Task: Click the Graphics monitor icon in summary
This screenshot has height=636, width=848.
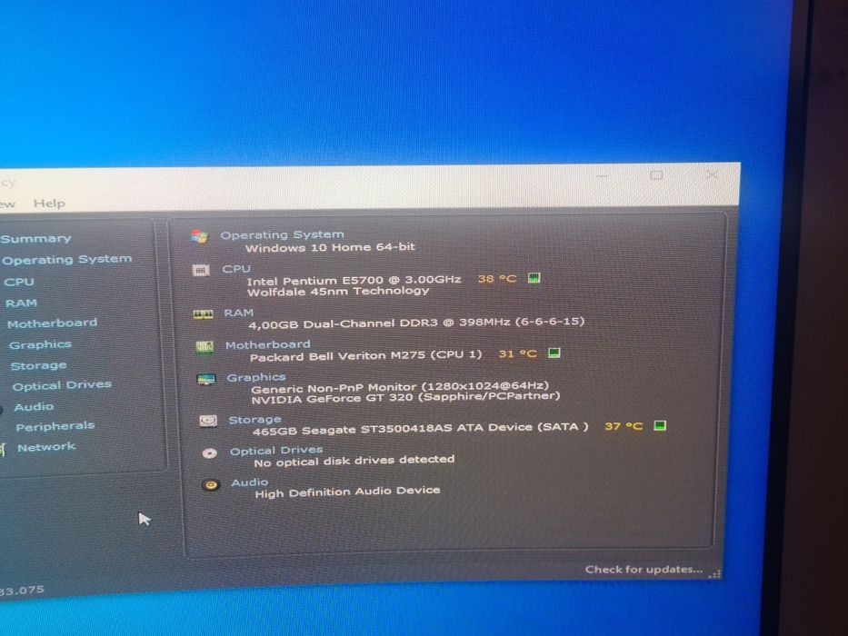Action: tap(206, 380)
